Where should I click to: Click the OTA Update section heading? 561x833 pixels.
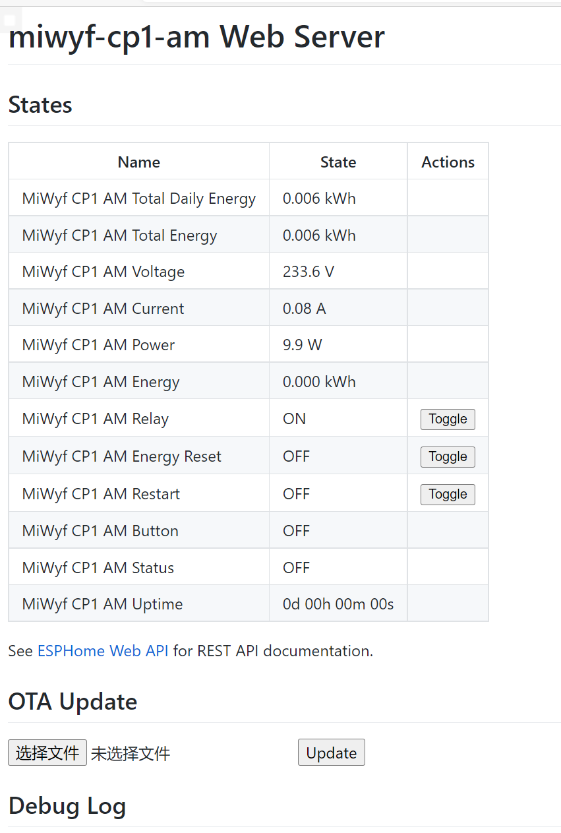[x=73, y=702]
